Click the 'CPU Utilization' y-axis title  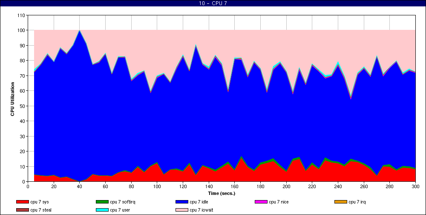[x=12, y=99]
